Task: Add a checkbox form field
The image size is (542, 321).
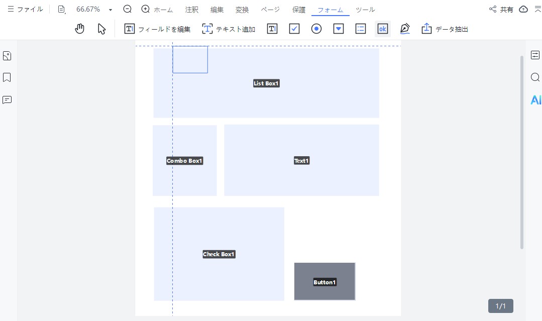Action: coord(294,29)
